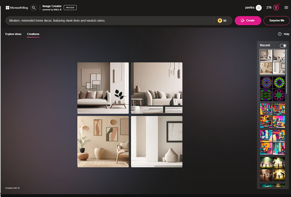Click the Help text link
Screen dimensions: 291x197
(x=286, y=34)
